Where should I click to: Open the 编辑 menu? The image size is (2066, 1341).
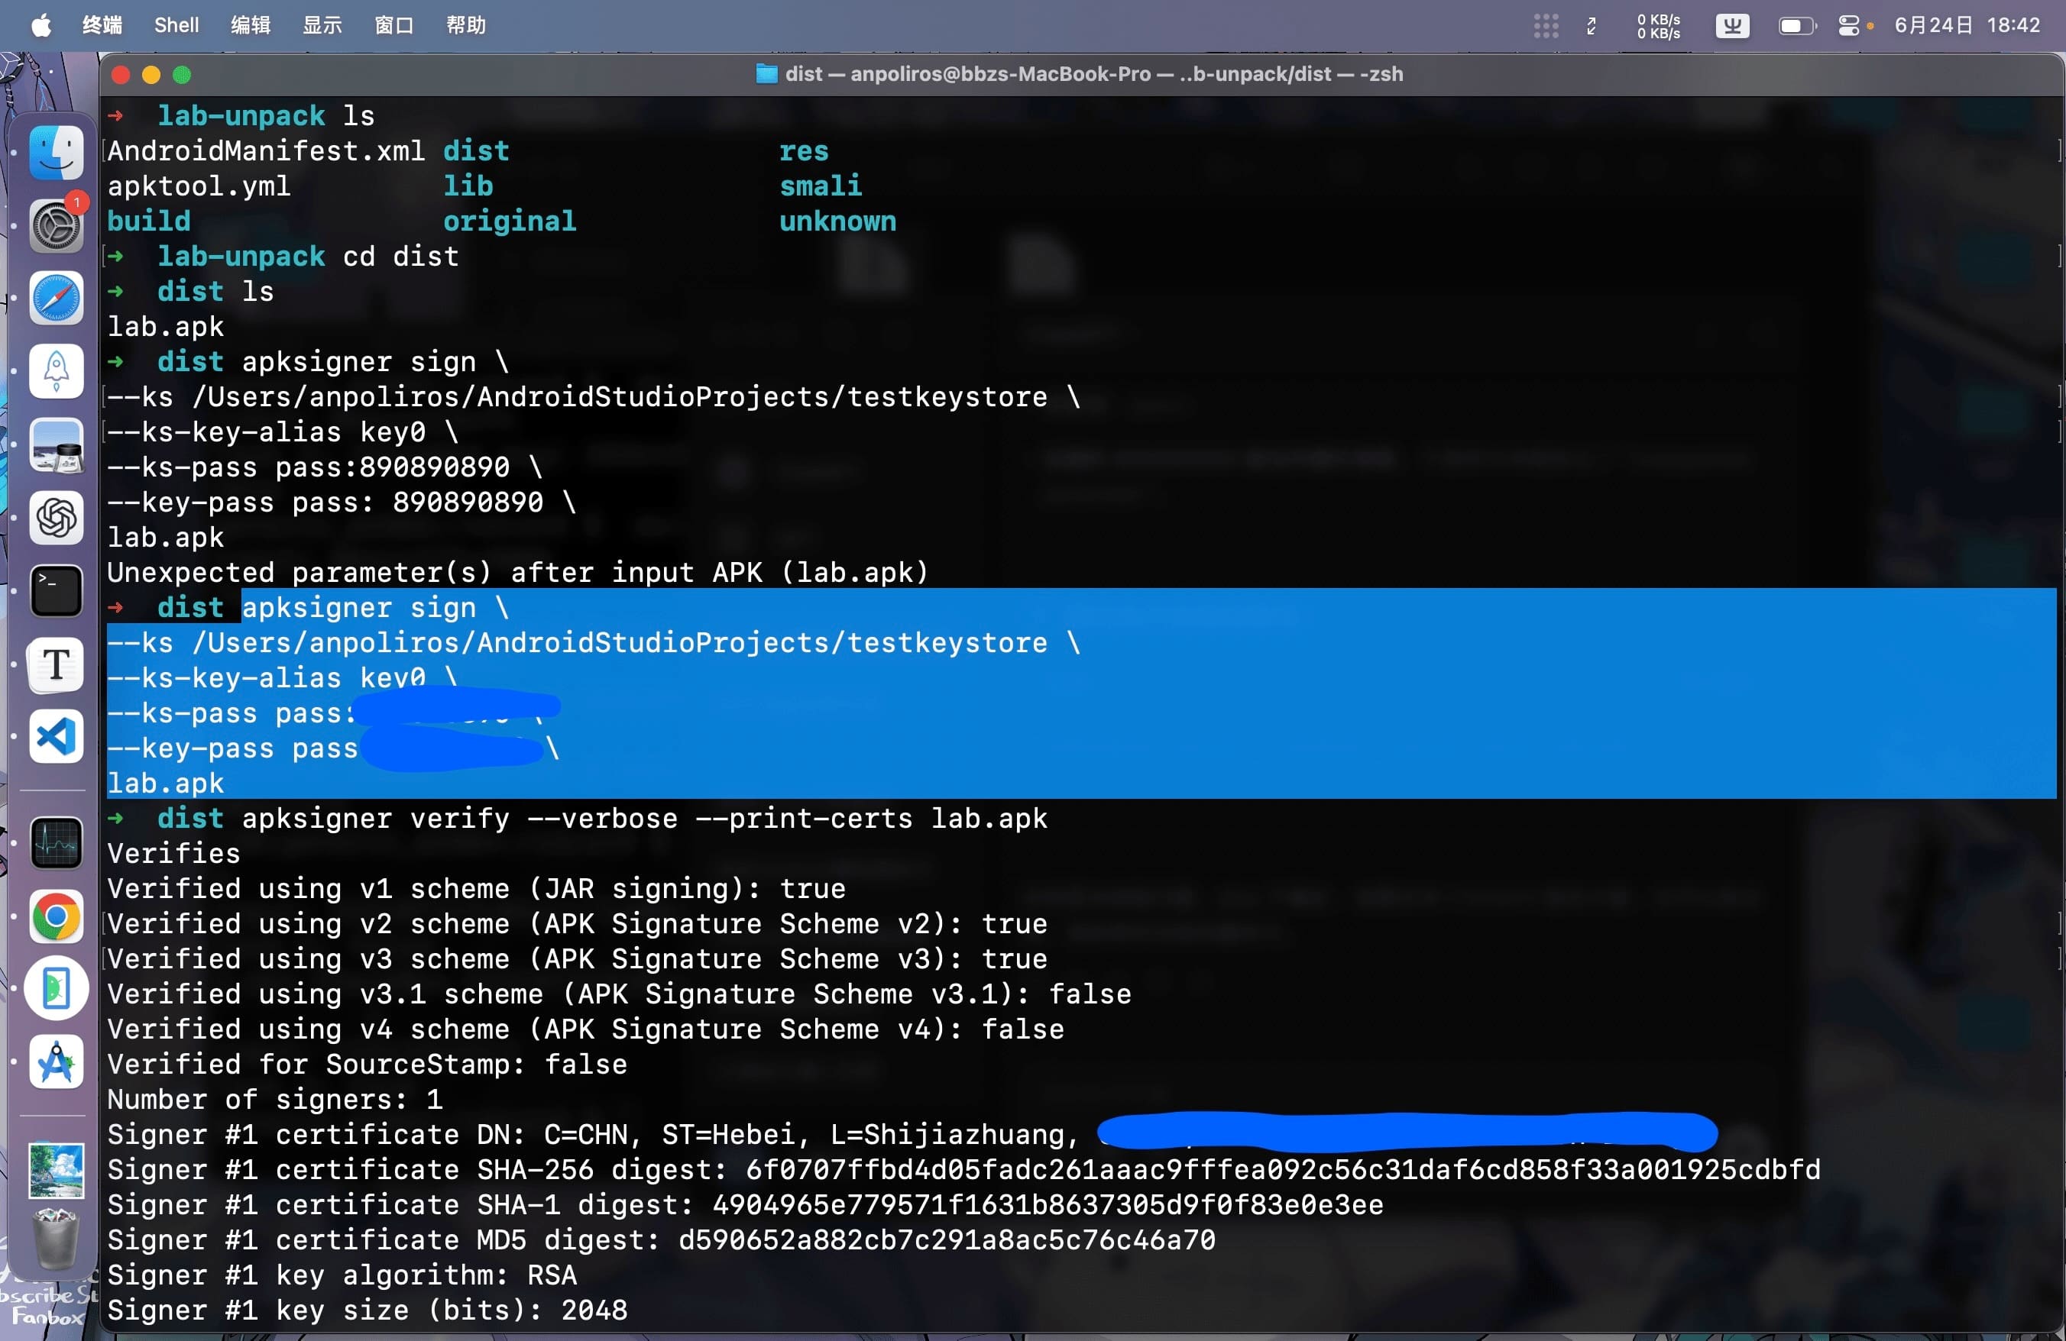click(251, 25)
